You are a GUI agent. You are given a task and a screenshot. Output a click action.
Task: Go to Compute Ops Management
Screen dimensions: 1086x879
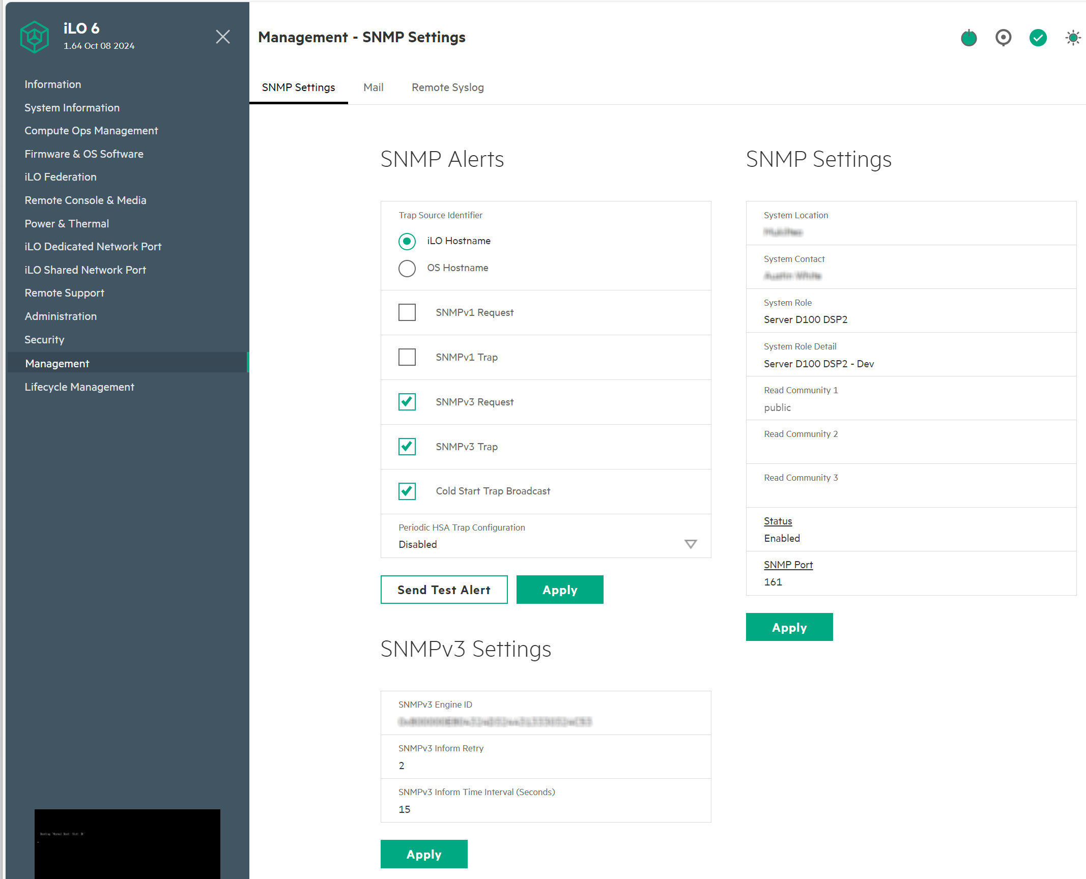click(x=92, y=131)
